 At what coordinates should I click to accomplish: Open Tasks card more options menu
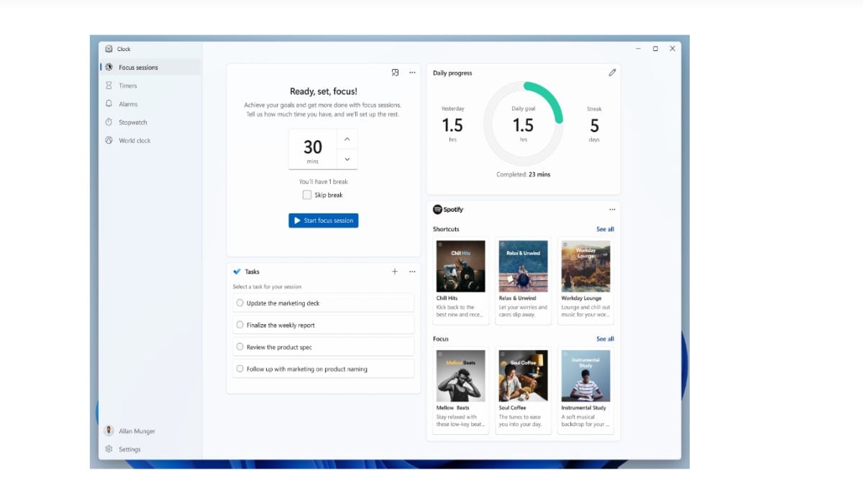coord(412,272)
